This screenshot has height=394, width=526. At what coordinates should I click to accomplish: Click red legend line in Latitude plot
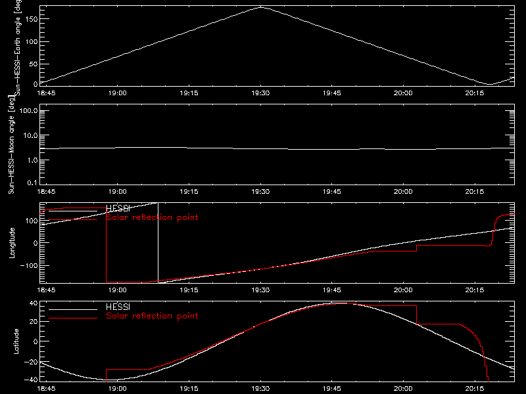pos(73,318)
